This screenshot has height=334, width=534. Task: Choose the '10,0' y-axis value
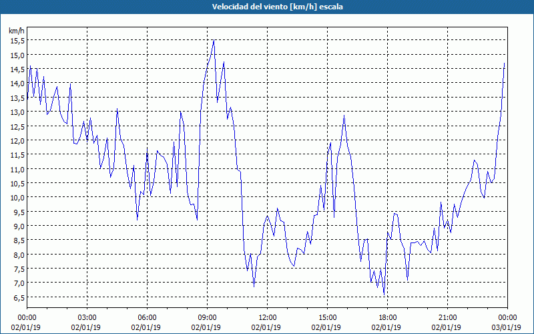click(17, 197)
